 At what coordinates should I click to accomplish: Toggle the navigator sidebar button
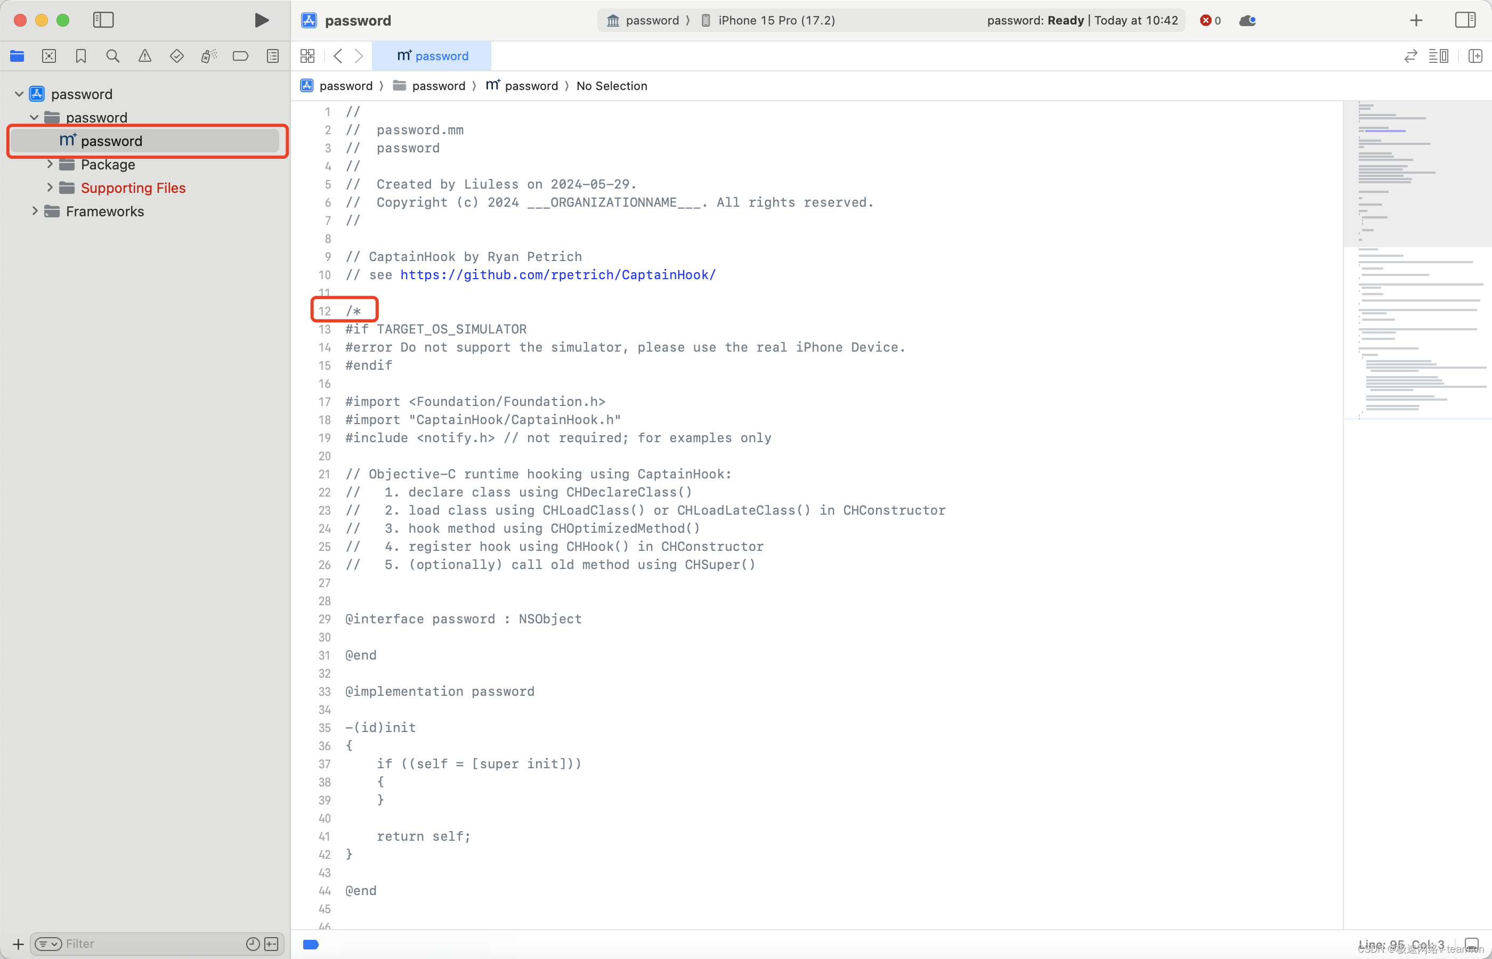coord(103,20)
